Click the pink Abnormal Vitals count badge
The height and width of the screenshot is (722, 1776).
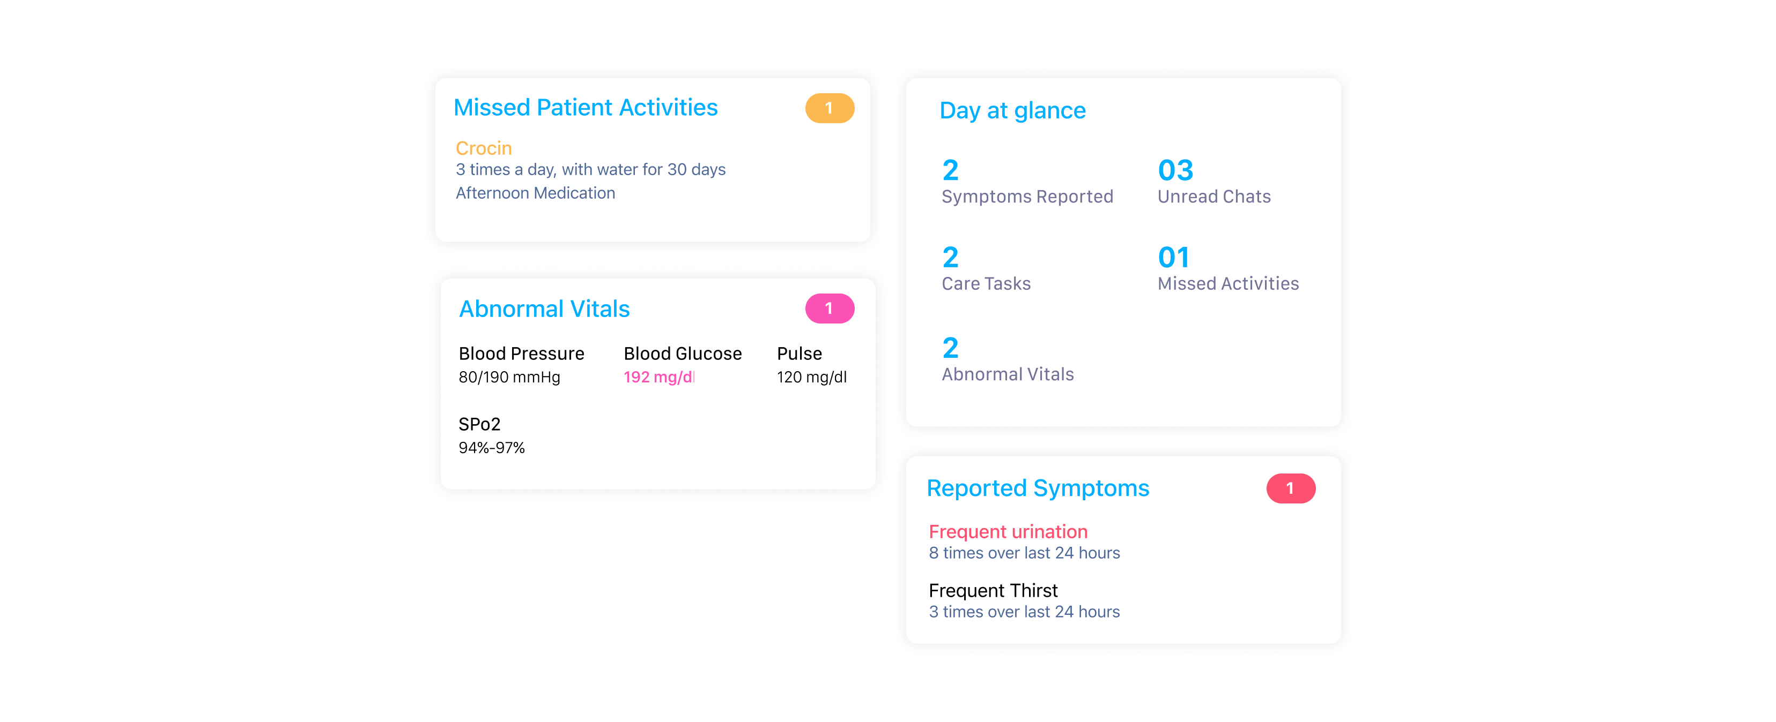click(x=830, y=309)
